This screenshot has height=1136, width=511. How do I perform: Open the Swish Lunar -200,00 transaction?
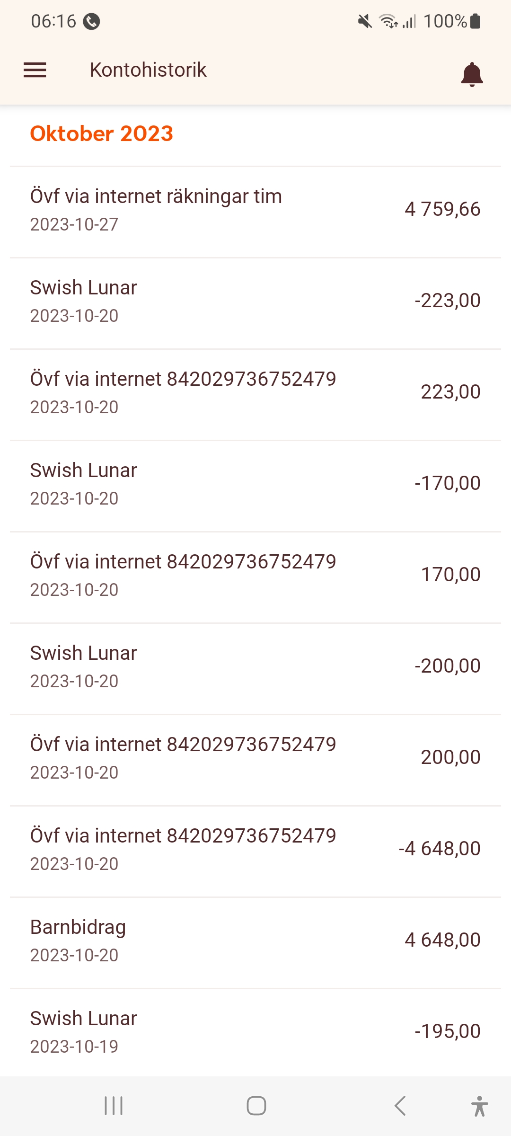coord(255,666)
